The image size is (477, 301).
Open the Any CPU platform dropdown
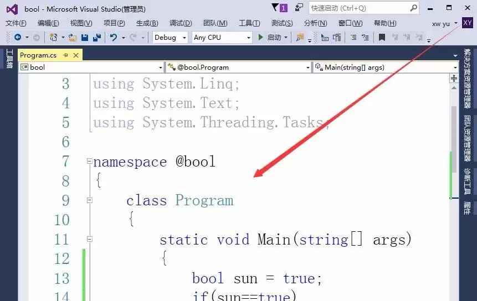pos(222,38)
